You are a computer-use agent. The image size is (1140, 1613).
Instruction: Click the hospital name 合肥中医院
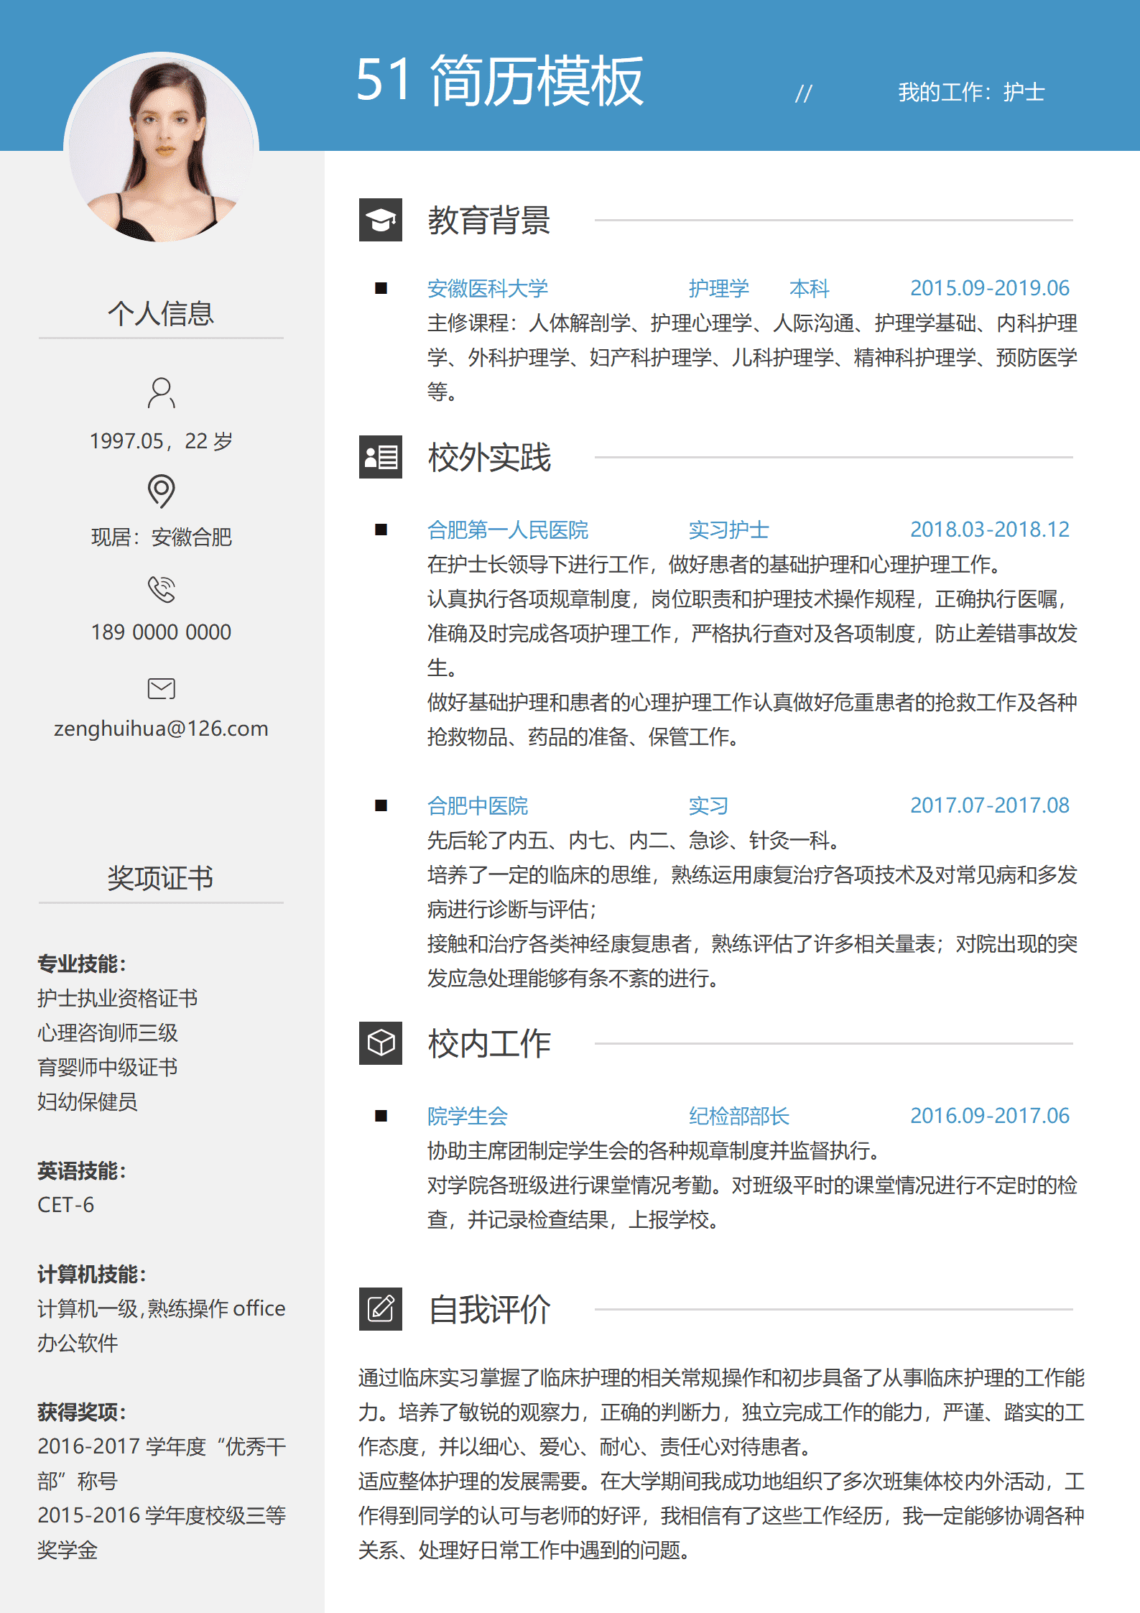(478, 805)
